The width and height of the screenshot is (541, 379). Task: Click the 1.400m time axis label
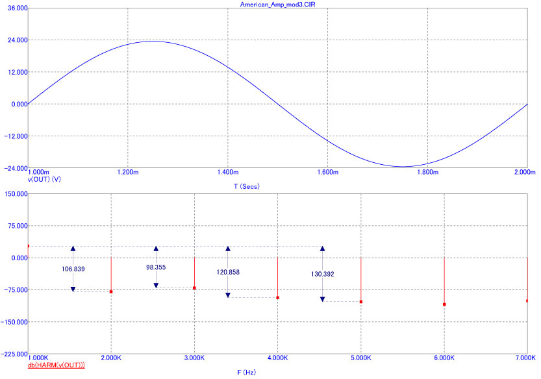click(228, 172)
